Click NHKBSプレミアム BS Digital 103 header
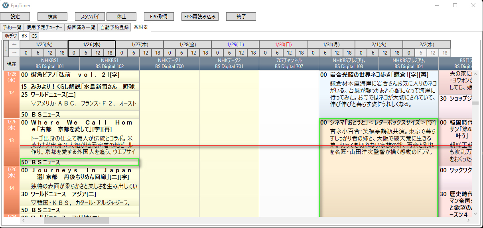The image size is (483, 228). coord(349,64)
